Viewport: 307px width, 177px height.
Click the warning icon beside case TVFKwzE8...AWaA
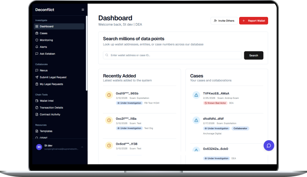[196, 95]
